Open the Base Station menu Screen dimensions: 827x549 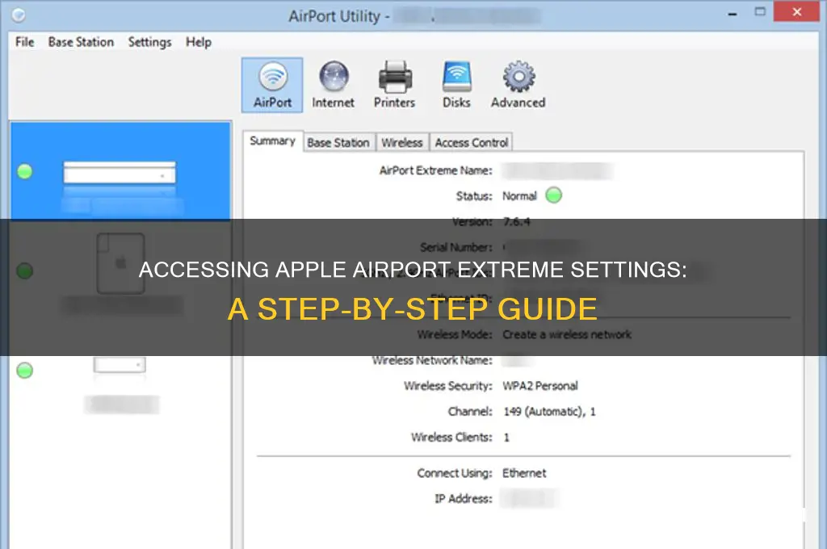click(82, 42)
